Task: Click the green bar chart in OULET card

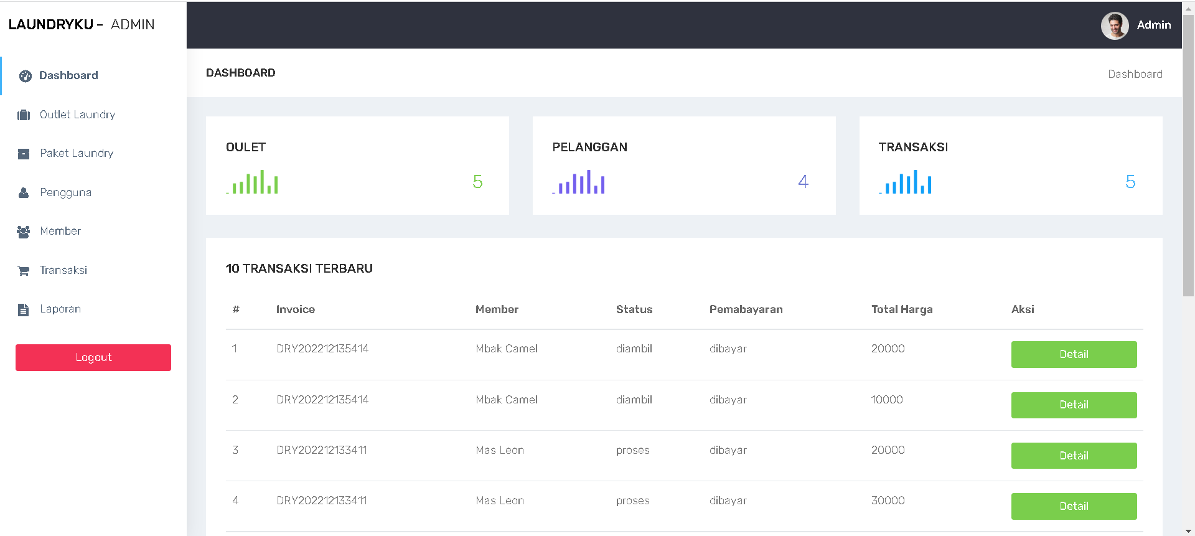Action: [252, 182]
